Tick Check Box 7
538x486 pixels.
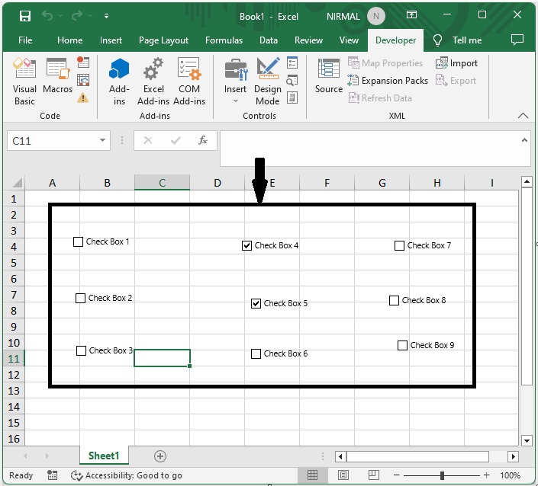pos(399,245)
